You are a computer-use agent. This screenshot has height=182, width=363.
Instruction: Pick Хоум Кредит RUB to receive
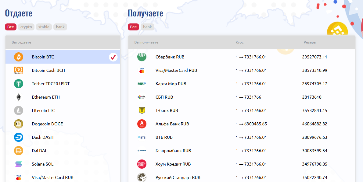click(x=242, y=164)
